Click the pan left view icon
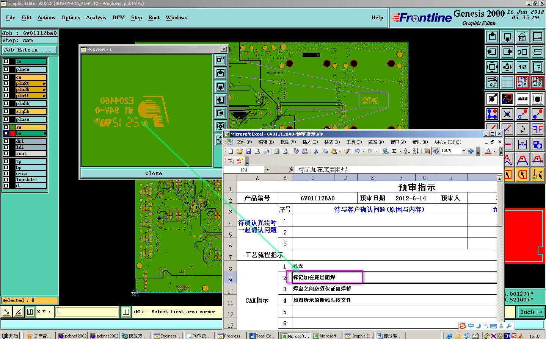Image resolution: width=546 pixels, height=339 pixels. 492,52
